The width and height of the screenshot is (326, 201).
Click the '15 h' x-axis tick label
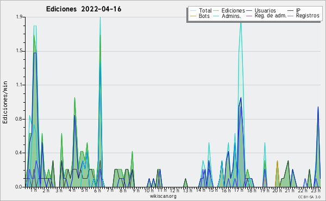pos(213,190)
